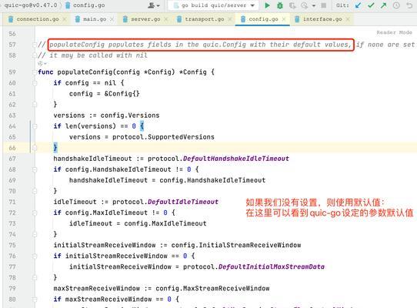Enable Reader Mode in the editor
417x308 pixels.
[x=394, y=32]
